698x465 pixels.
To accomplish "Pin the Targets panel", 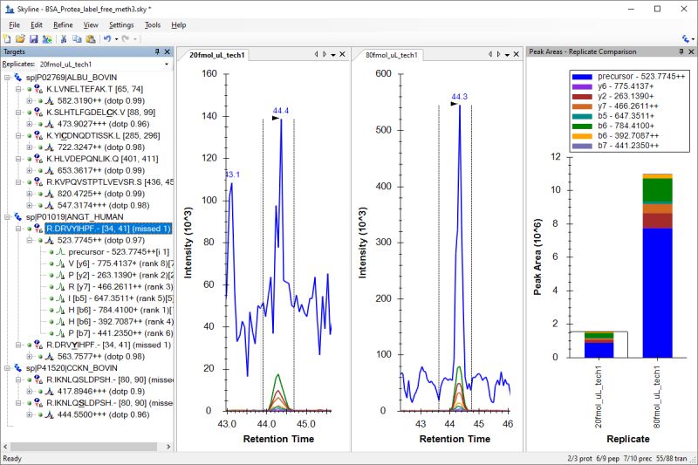I will (157, 51).
